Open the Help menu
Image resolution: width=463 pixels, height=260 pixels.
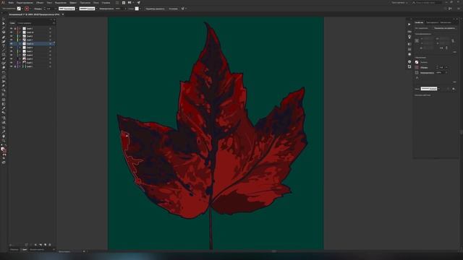pos(106,3)
